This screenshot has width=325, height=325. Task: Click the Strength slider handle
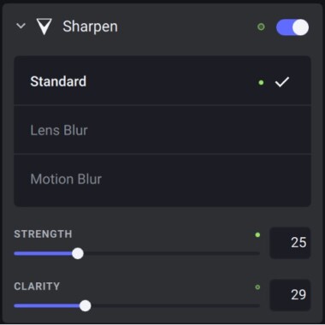tap(78, 253)
